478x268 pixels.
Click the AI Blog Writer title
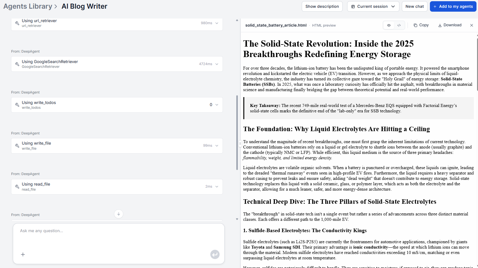84,6
